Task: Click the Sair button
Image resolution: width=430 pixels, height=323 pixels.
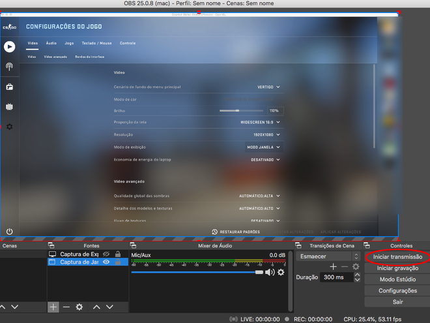Action: coord(397,302)
